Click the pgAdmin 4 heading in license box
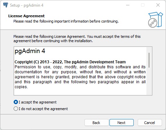 click(x=30, y=51)
